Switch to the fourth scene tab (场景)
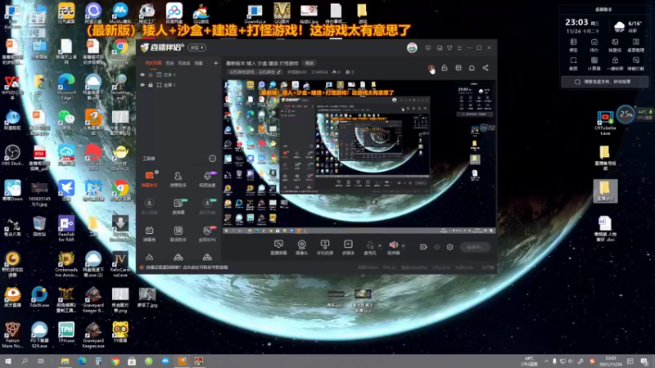 tap(199, 63)
